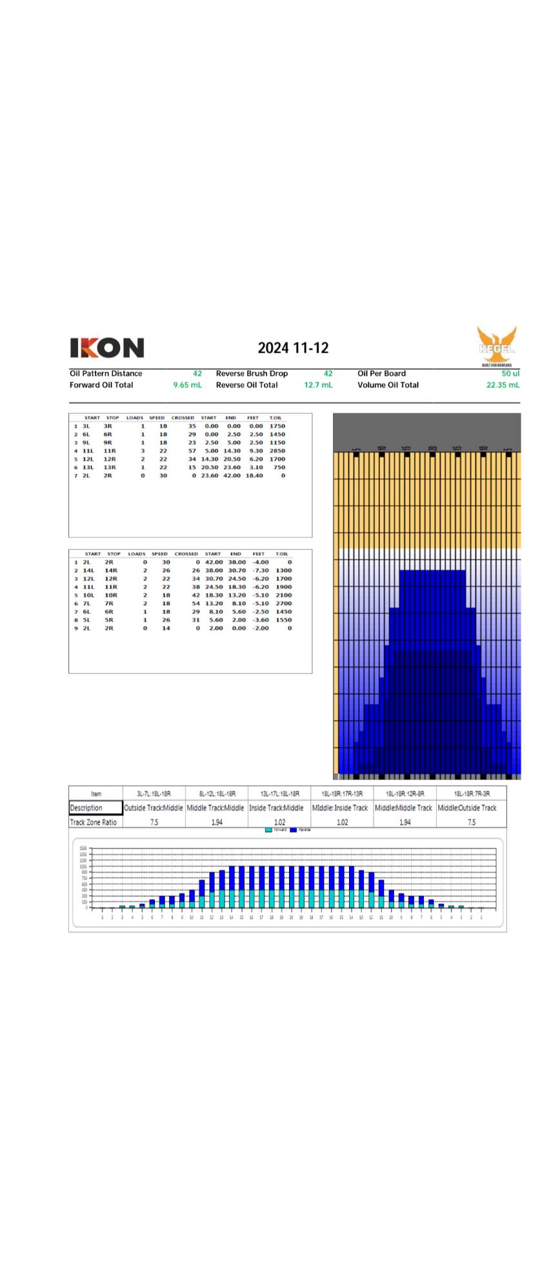
Task: Select the pattern title 2024 11-12
Action: point(293,348)
